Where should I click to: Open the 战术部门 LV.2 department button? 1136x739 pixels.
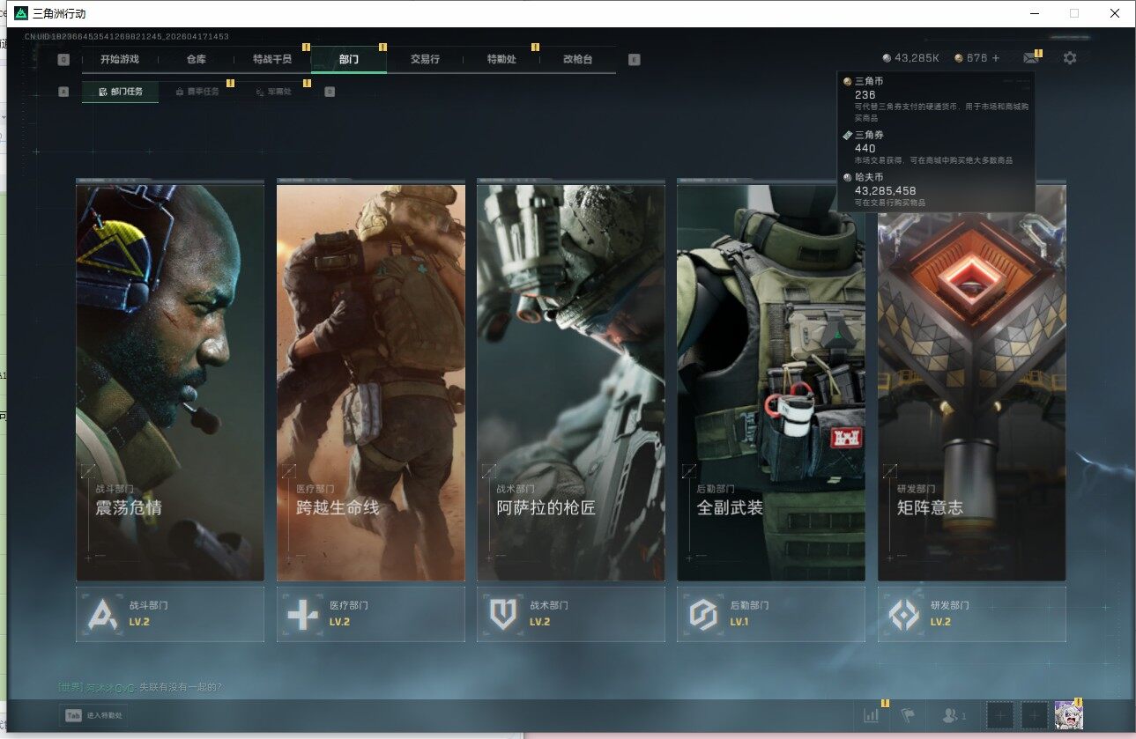click(x=571, y=614)
